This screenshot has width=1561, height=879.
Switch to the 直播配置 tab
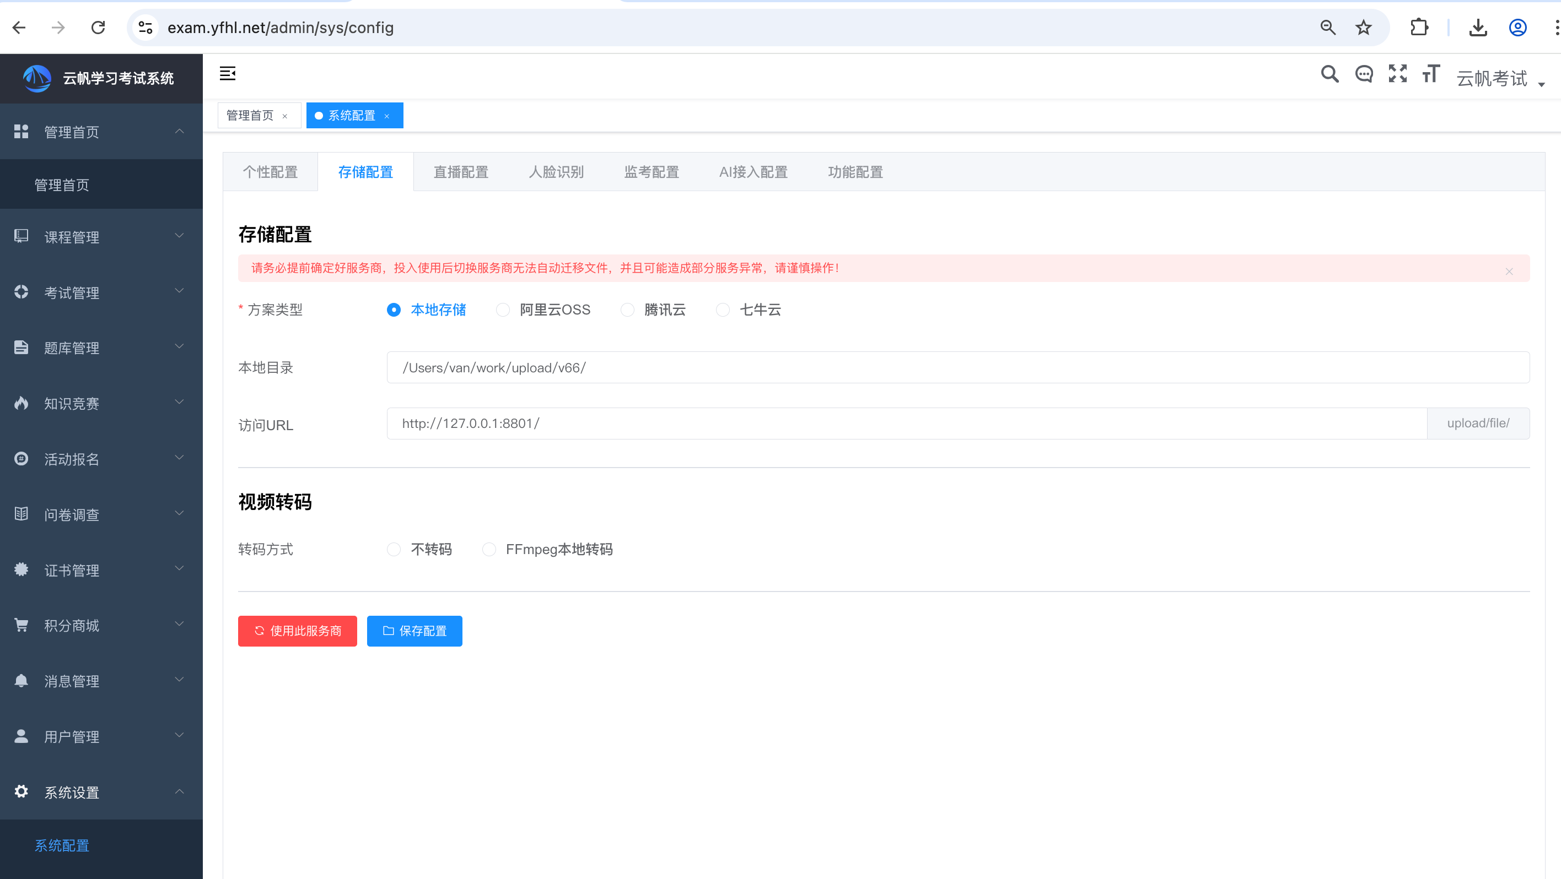tap(461, 172)
